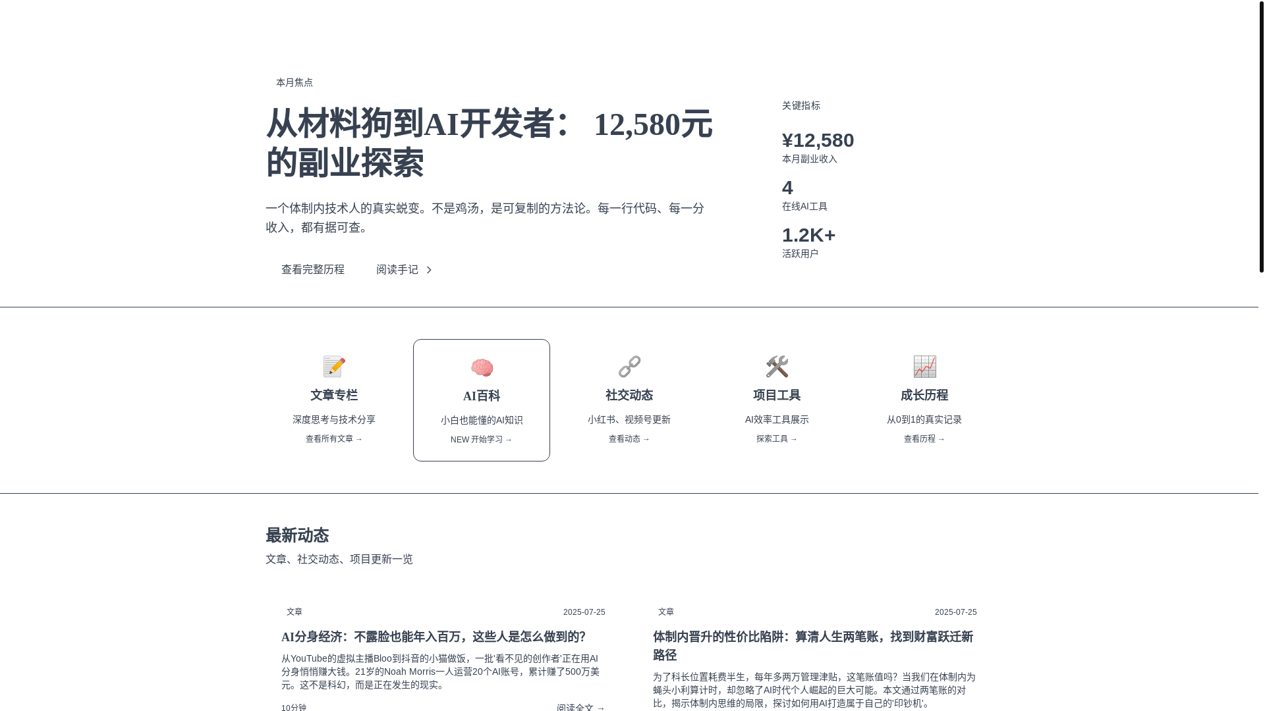The width and height of the screenshot is (1265, 711).
Task: Follow the 查看历程 → link
Action: [x=924, y=438]
